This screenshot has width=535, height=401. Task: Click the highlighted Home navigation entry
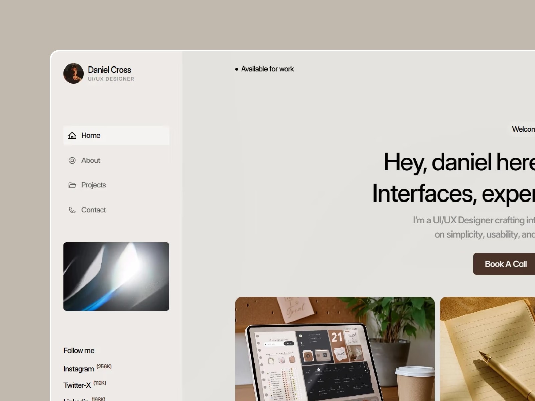[90, 136]
